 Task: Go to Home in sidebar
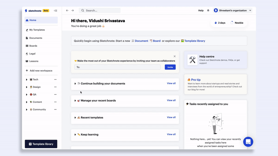[x=41, y=20]
